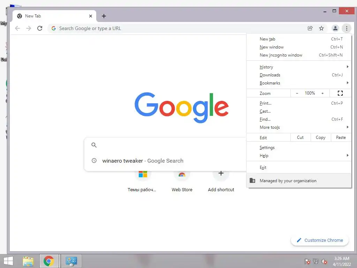This screenshot has width=357, height=268.
Task: Expand the More tools submenu
Action: coord(299,127)
